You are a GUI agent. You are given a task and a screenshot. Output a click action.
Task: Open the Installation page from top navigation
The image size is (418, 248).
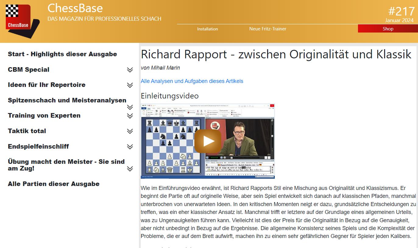pyautogui.click(x=207, y=29)
